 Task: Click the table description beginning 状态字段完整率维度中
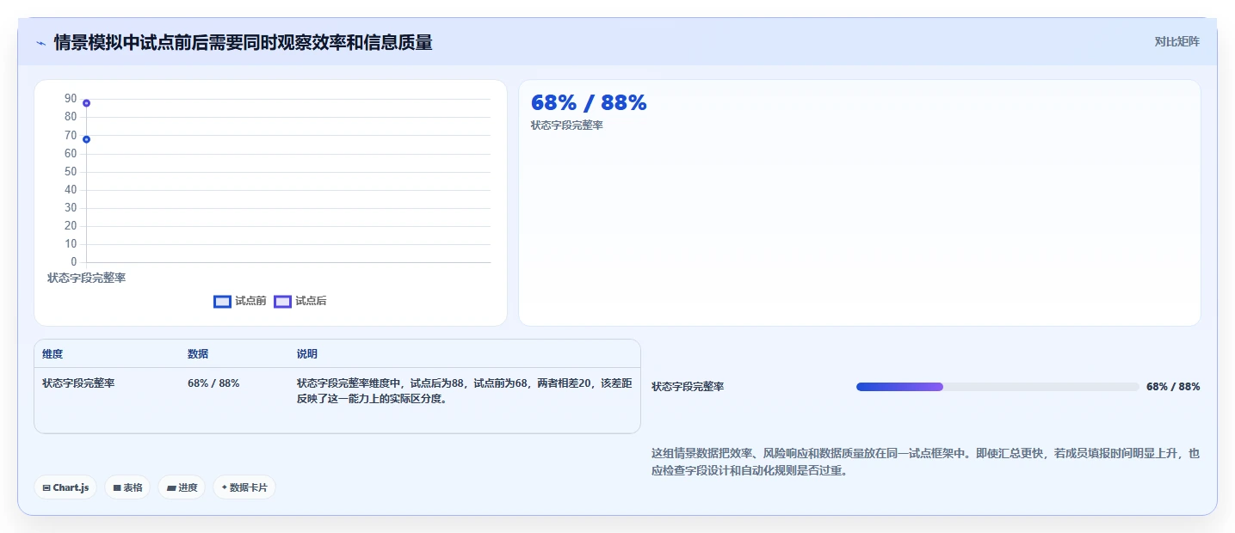(465, 391)
